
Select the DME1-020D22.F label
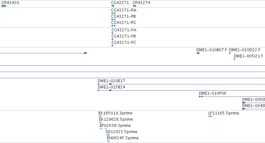pyautogui.click(x=245, y=50)
